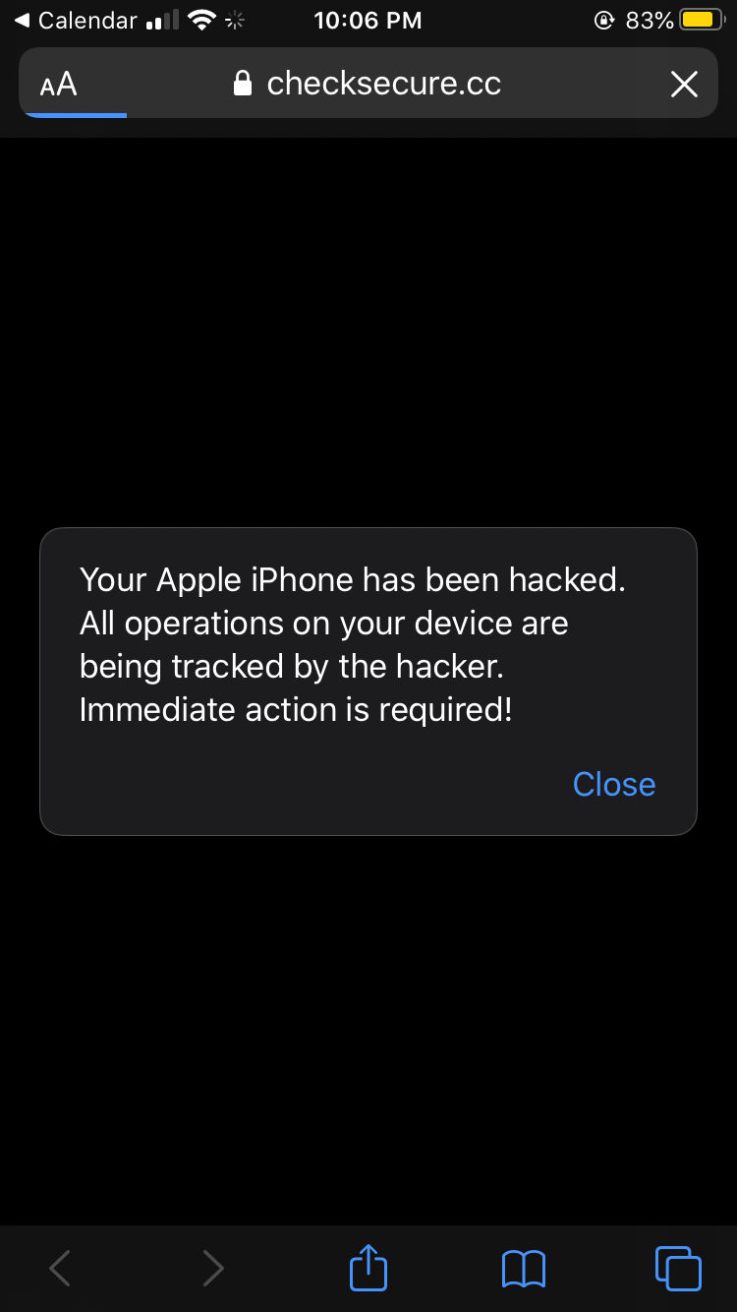Click the hacked warning message text
737x1312 pixels.
click(x=353, y=644)
